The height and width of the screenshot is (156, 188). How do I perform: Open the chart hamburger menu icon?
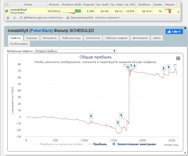coord(178,58)
